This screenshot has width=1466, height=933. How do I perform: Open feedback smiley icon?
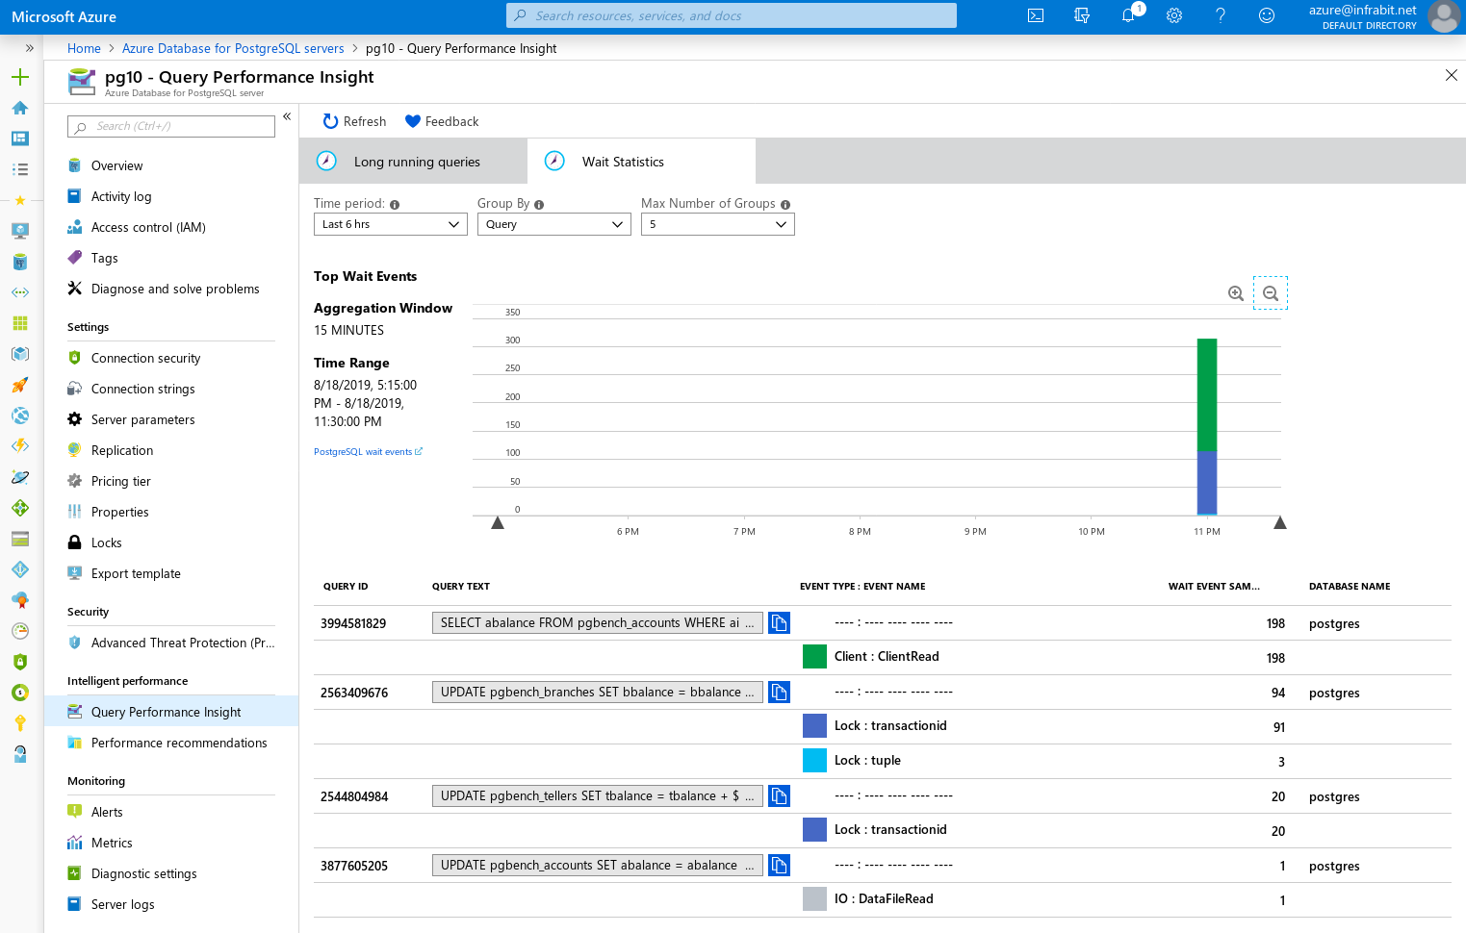pos(1267,15)
